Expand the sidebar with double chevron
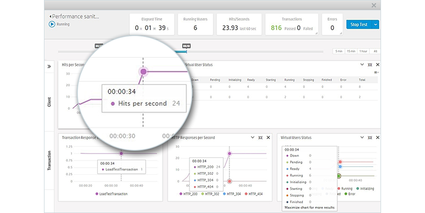This screenshot has width=425, height=213. coord(49,67)
